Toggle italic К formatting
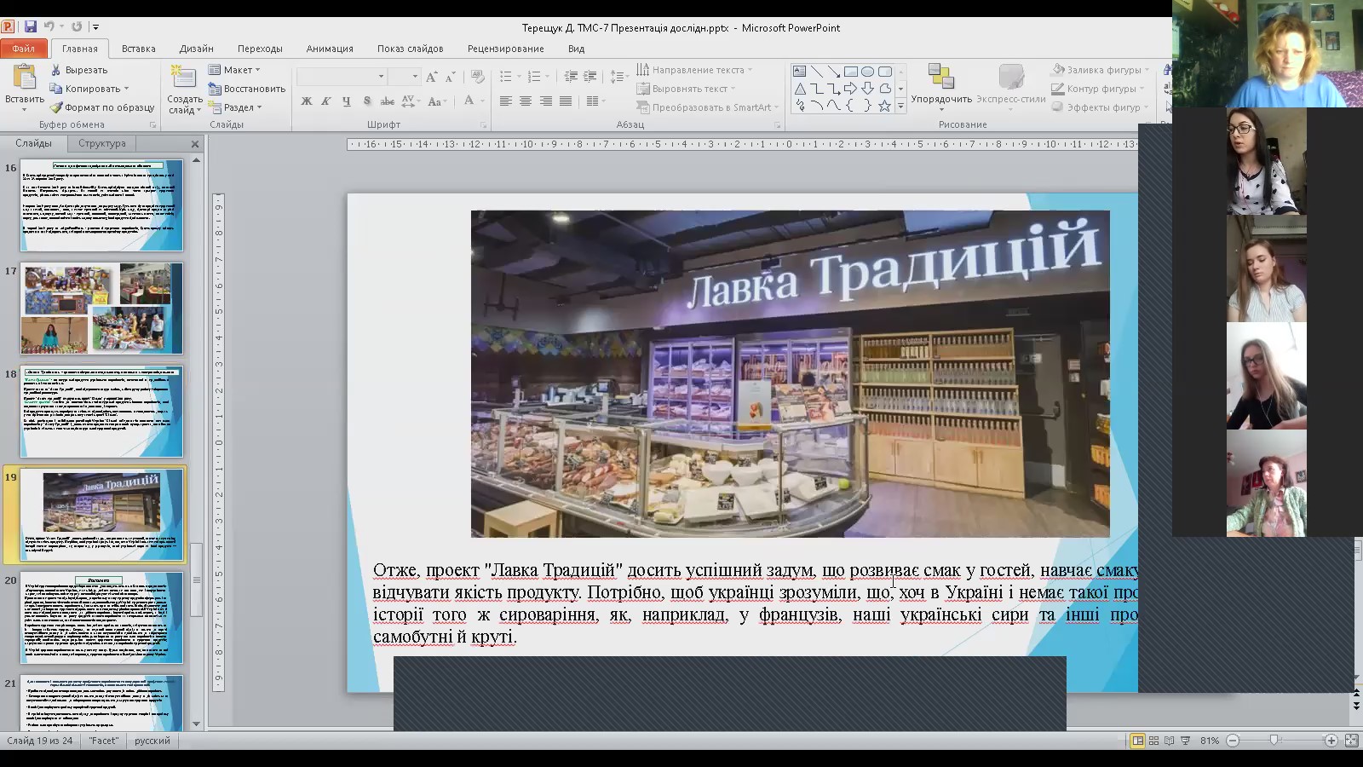This screenshot has width=1363, height=767. [326, 101]
